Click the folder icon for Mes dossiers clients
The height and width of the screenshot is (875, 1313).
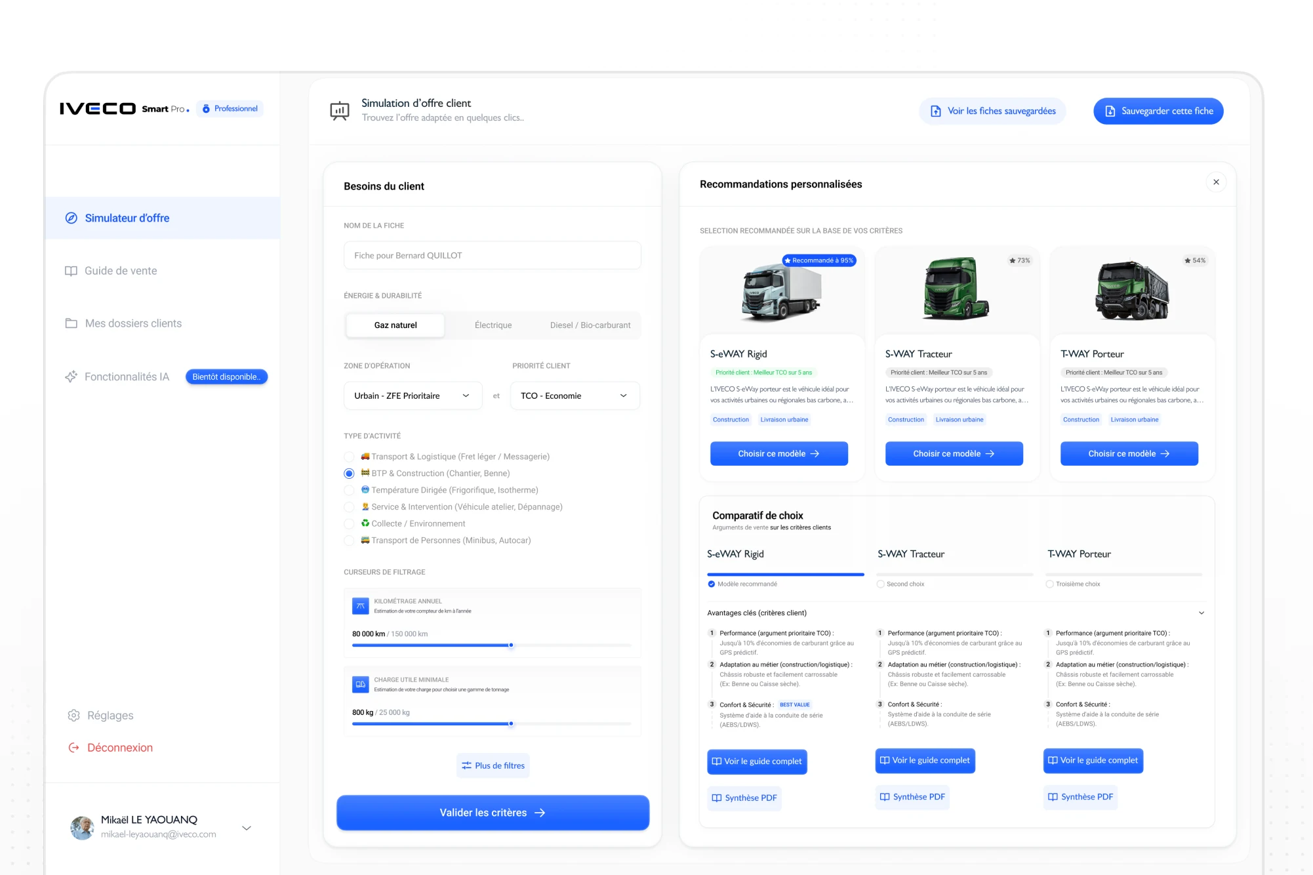(71, 323)
